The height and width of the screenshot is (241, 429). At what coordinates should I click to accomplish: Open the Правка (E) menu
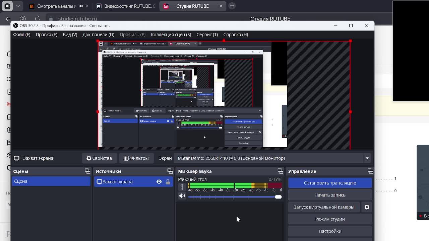tap(46, 34)
